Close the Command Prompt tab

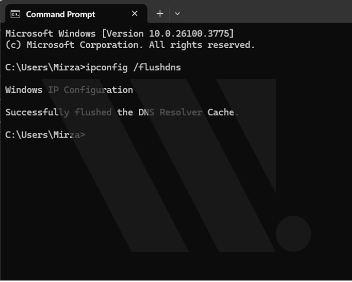[x=134, y=14]
